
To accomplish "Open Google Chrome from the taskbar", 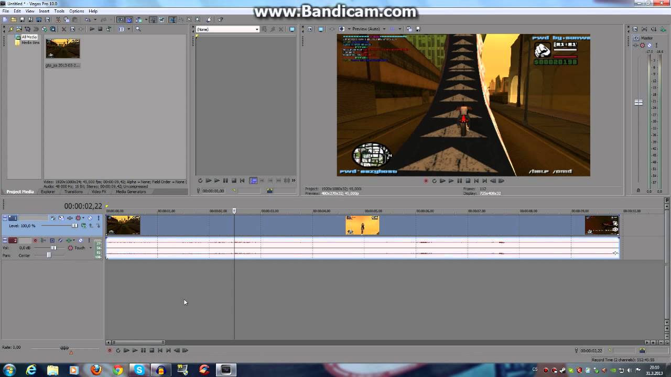I will 118,370.
